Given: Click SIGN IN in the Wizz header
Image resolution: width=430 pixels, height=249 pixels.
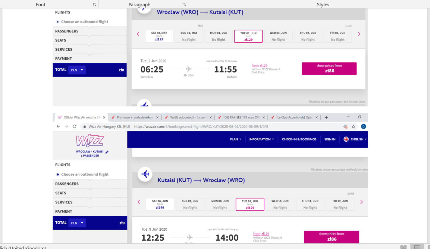Looking at the screenshot, I should 330,139.
